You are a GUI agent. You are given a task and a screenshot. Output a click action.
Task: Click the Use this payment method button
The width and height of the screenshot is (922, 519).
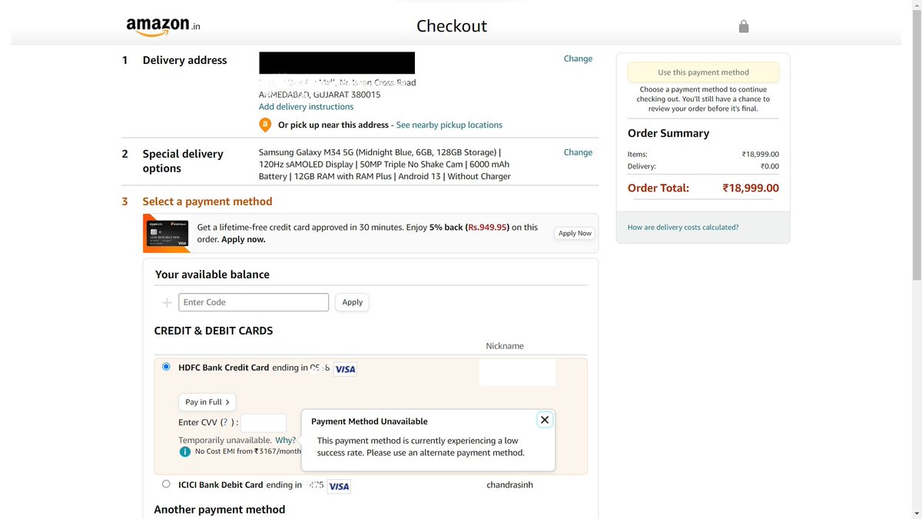[x=703, y=72]
